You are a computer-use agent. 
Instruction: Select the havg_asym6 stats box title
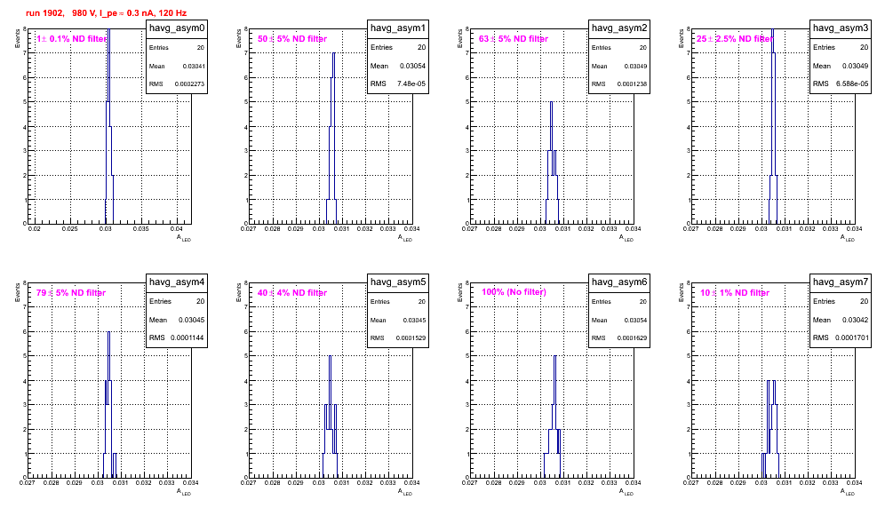(x=619, y=282)
